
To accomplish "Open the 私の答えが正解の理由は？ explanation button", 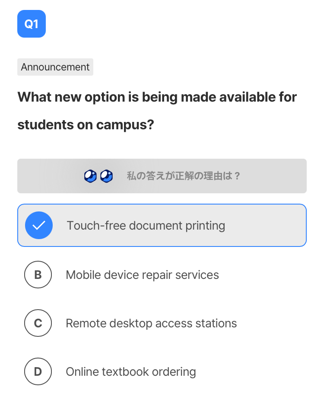I will tap(183, 176).
